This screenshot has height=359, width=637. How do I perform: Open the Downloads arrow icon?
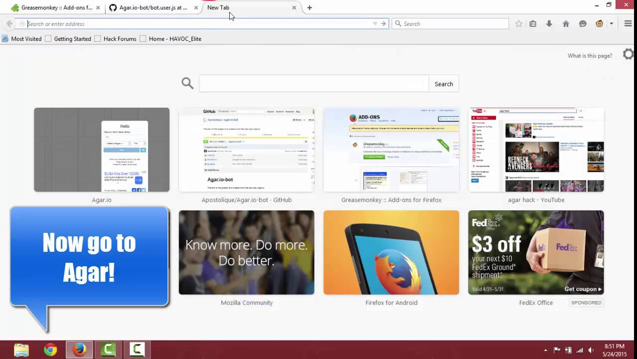pos(549,23)
